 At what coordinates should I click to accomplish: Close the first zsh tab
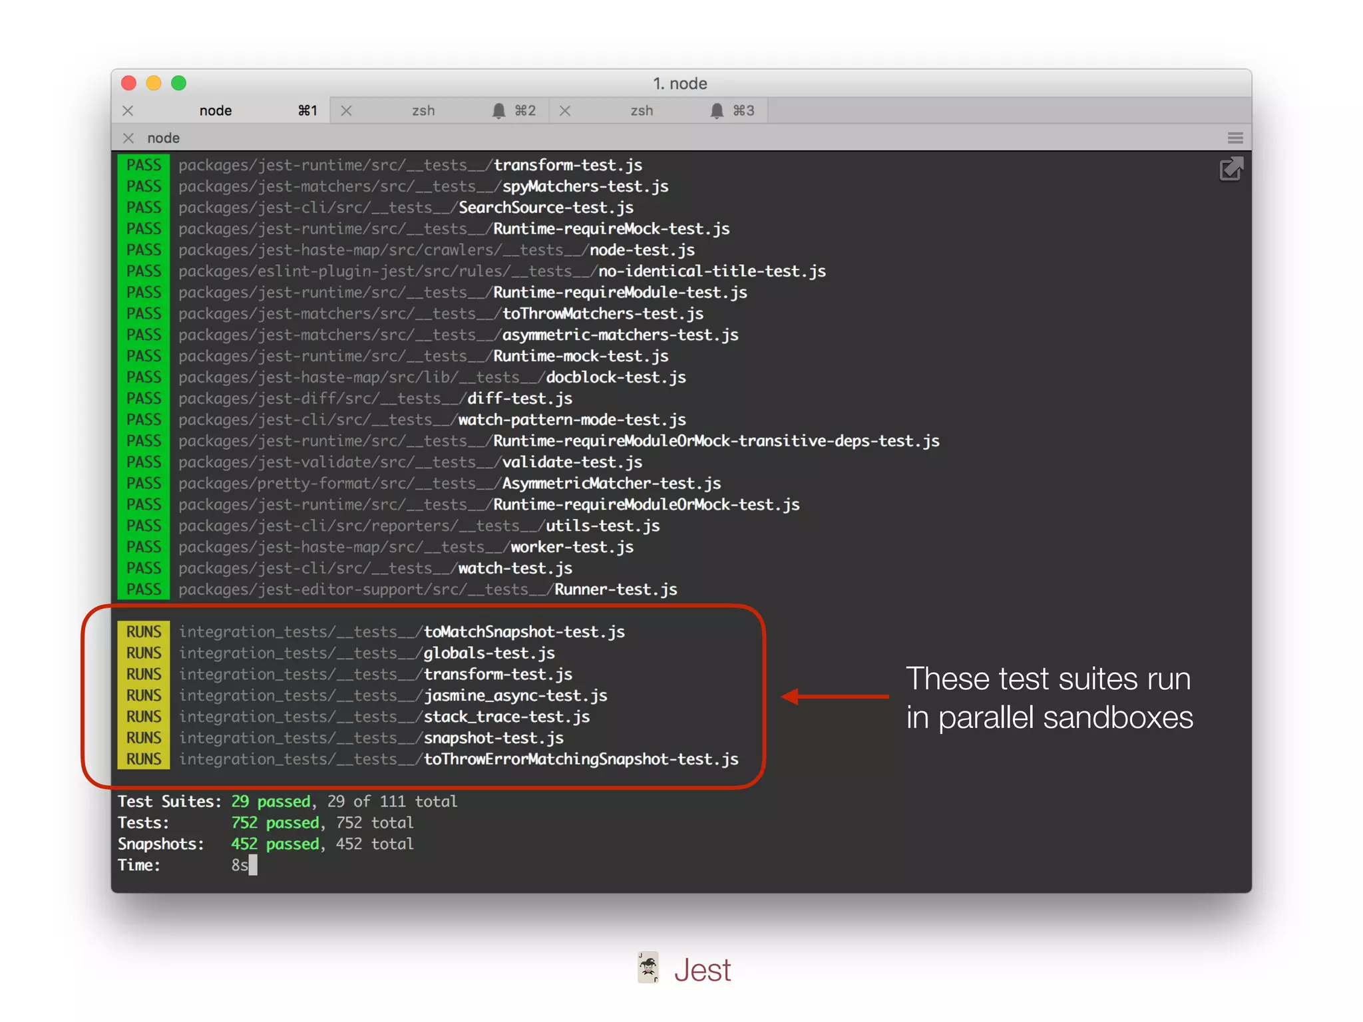pos(346,110)
